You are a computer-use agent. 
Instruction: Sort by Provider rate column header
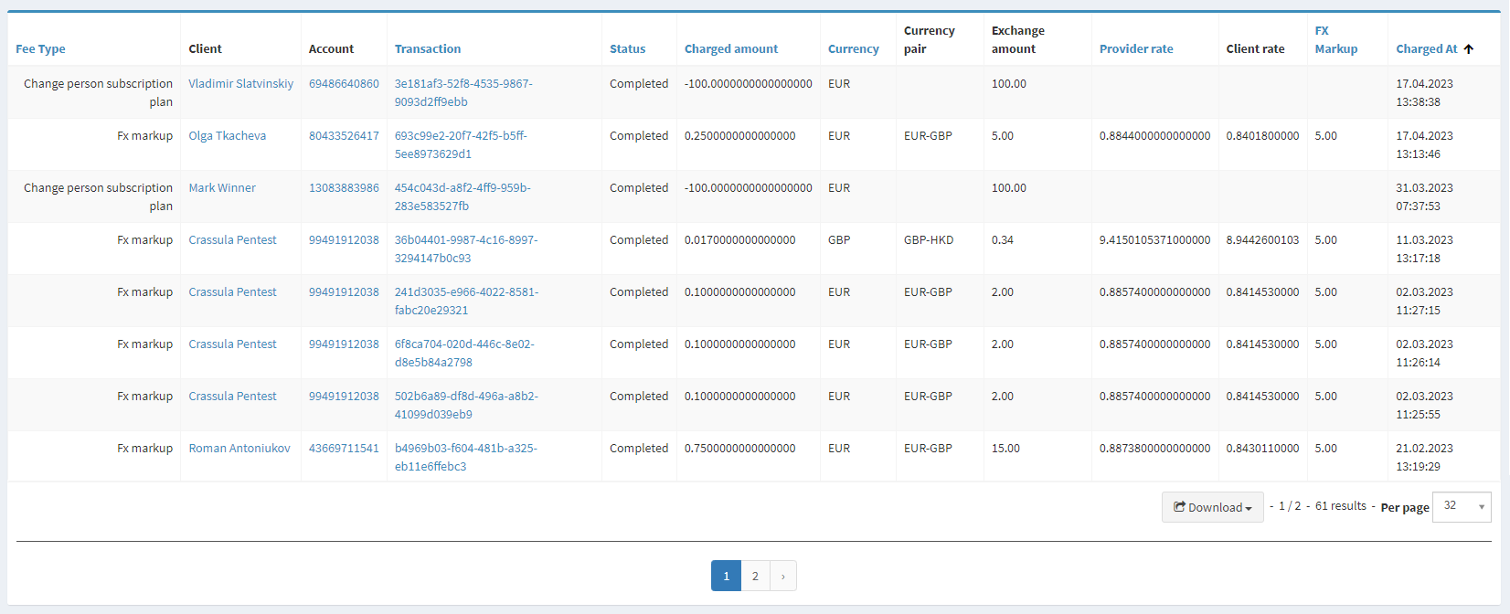pos(1136,49)
